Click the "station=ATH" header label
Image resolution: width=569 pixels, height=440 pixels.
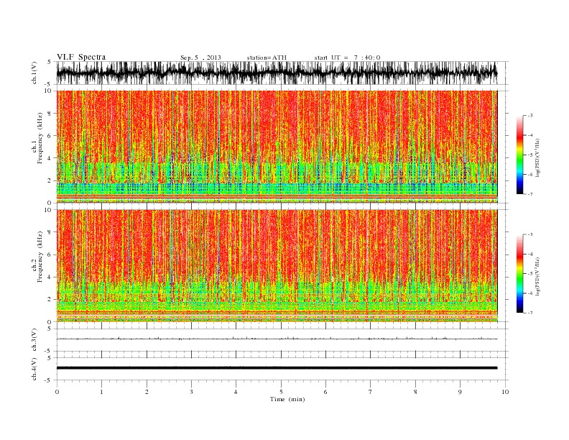pyautogui.click(x=267, y=58)
